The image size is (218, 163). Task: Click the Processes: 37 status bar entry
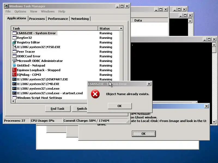tap(16, 121)
